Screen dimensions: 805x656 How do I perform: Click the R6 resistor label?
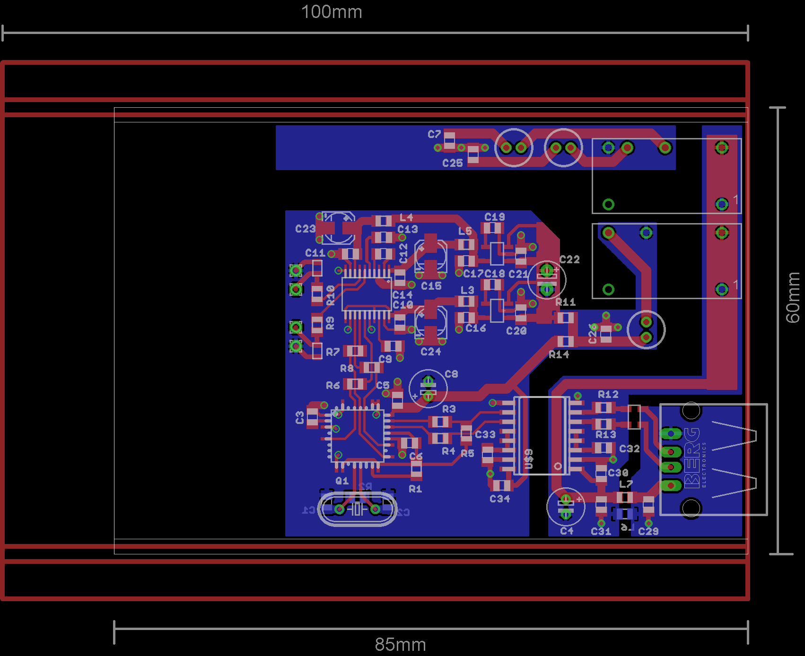coord(333,386)
